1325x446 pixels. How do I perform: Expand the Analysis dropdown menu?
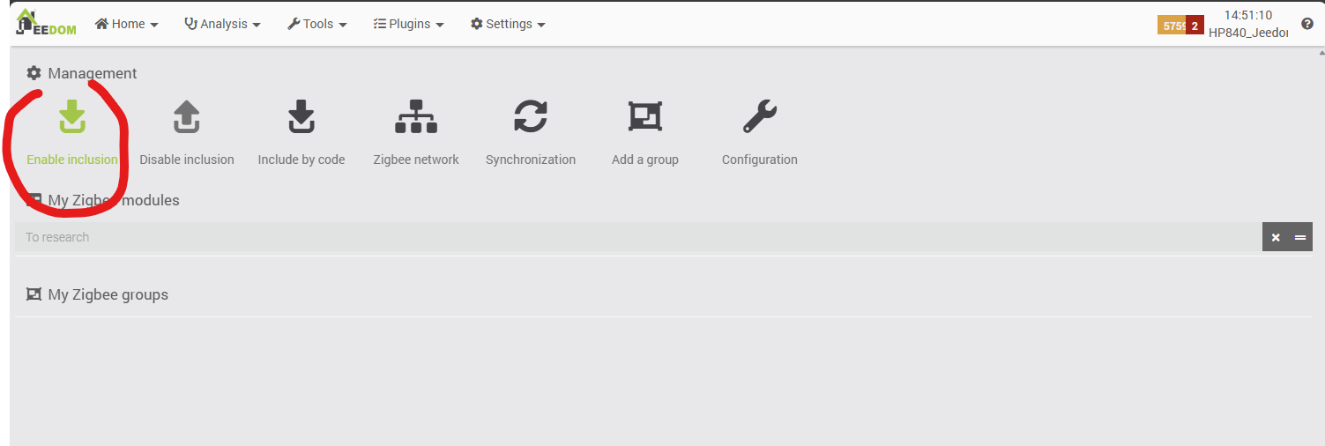222,24
